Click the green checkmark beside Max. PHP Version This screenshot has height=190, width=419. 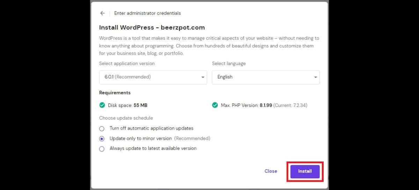pyautogui.click(x=215, y=105)
